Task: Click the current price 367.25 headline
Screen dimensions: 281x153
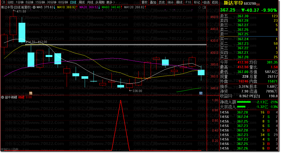Action: [x=228, y=10]
